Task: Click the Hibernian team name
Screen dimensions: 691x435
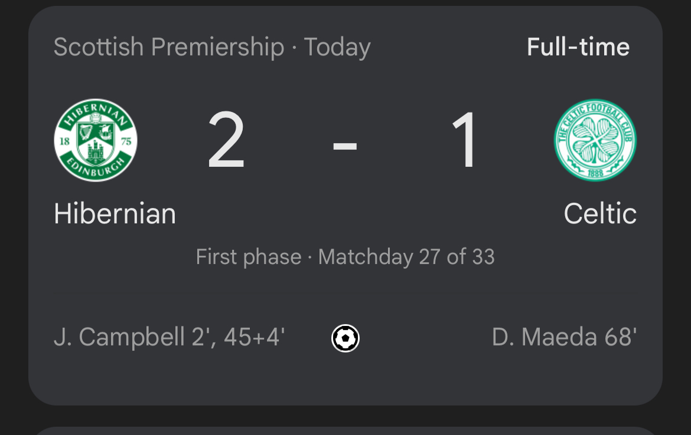Action: (x=115, y=213)
